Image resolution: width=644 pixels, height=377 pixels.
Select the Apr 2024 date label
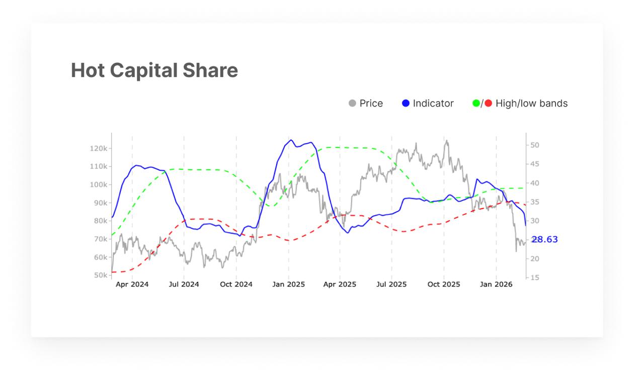coord(132,285)
